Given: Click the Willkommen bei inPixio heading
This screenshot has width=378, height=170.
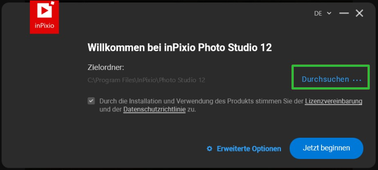Looking at the screenshot, I should coord(179,48).
